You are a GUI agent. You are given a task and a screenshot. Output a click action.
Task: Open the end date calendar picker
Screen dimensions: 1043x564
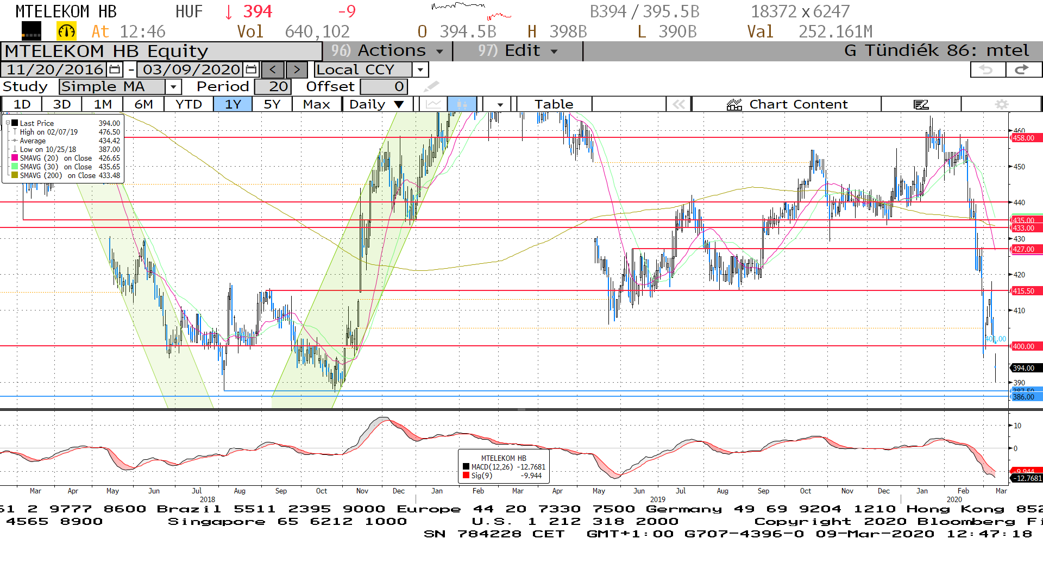(x=251, y=69)
